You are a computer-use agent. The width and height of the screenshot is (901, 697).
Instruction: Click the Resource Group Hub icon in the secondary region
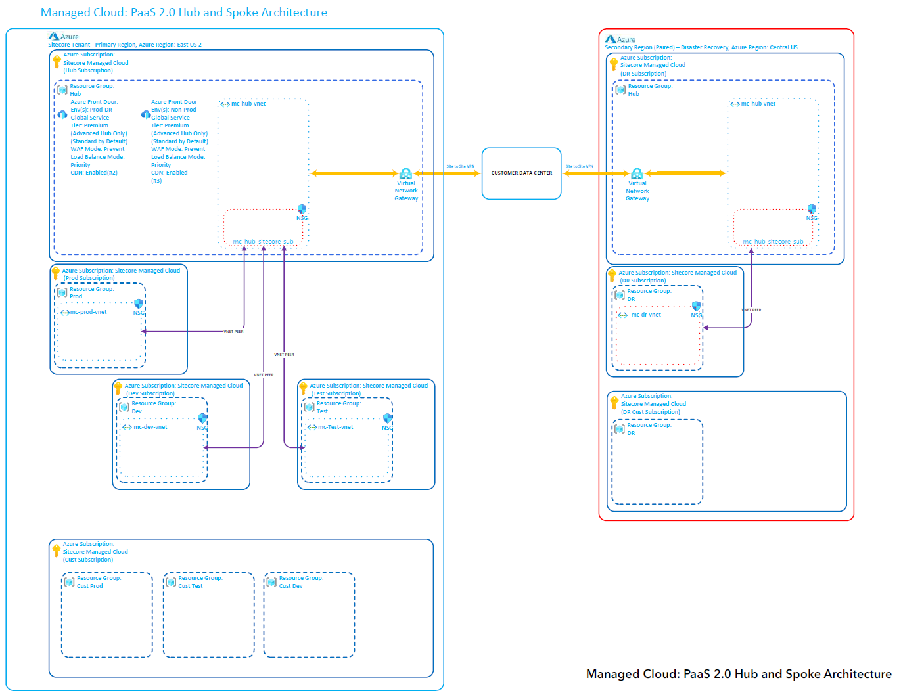pyautogui.click(x=620, y=89)
